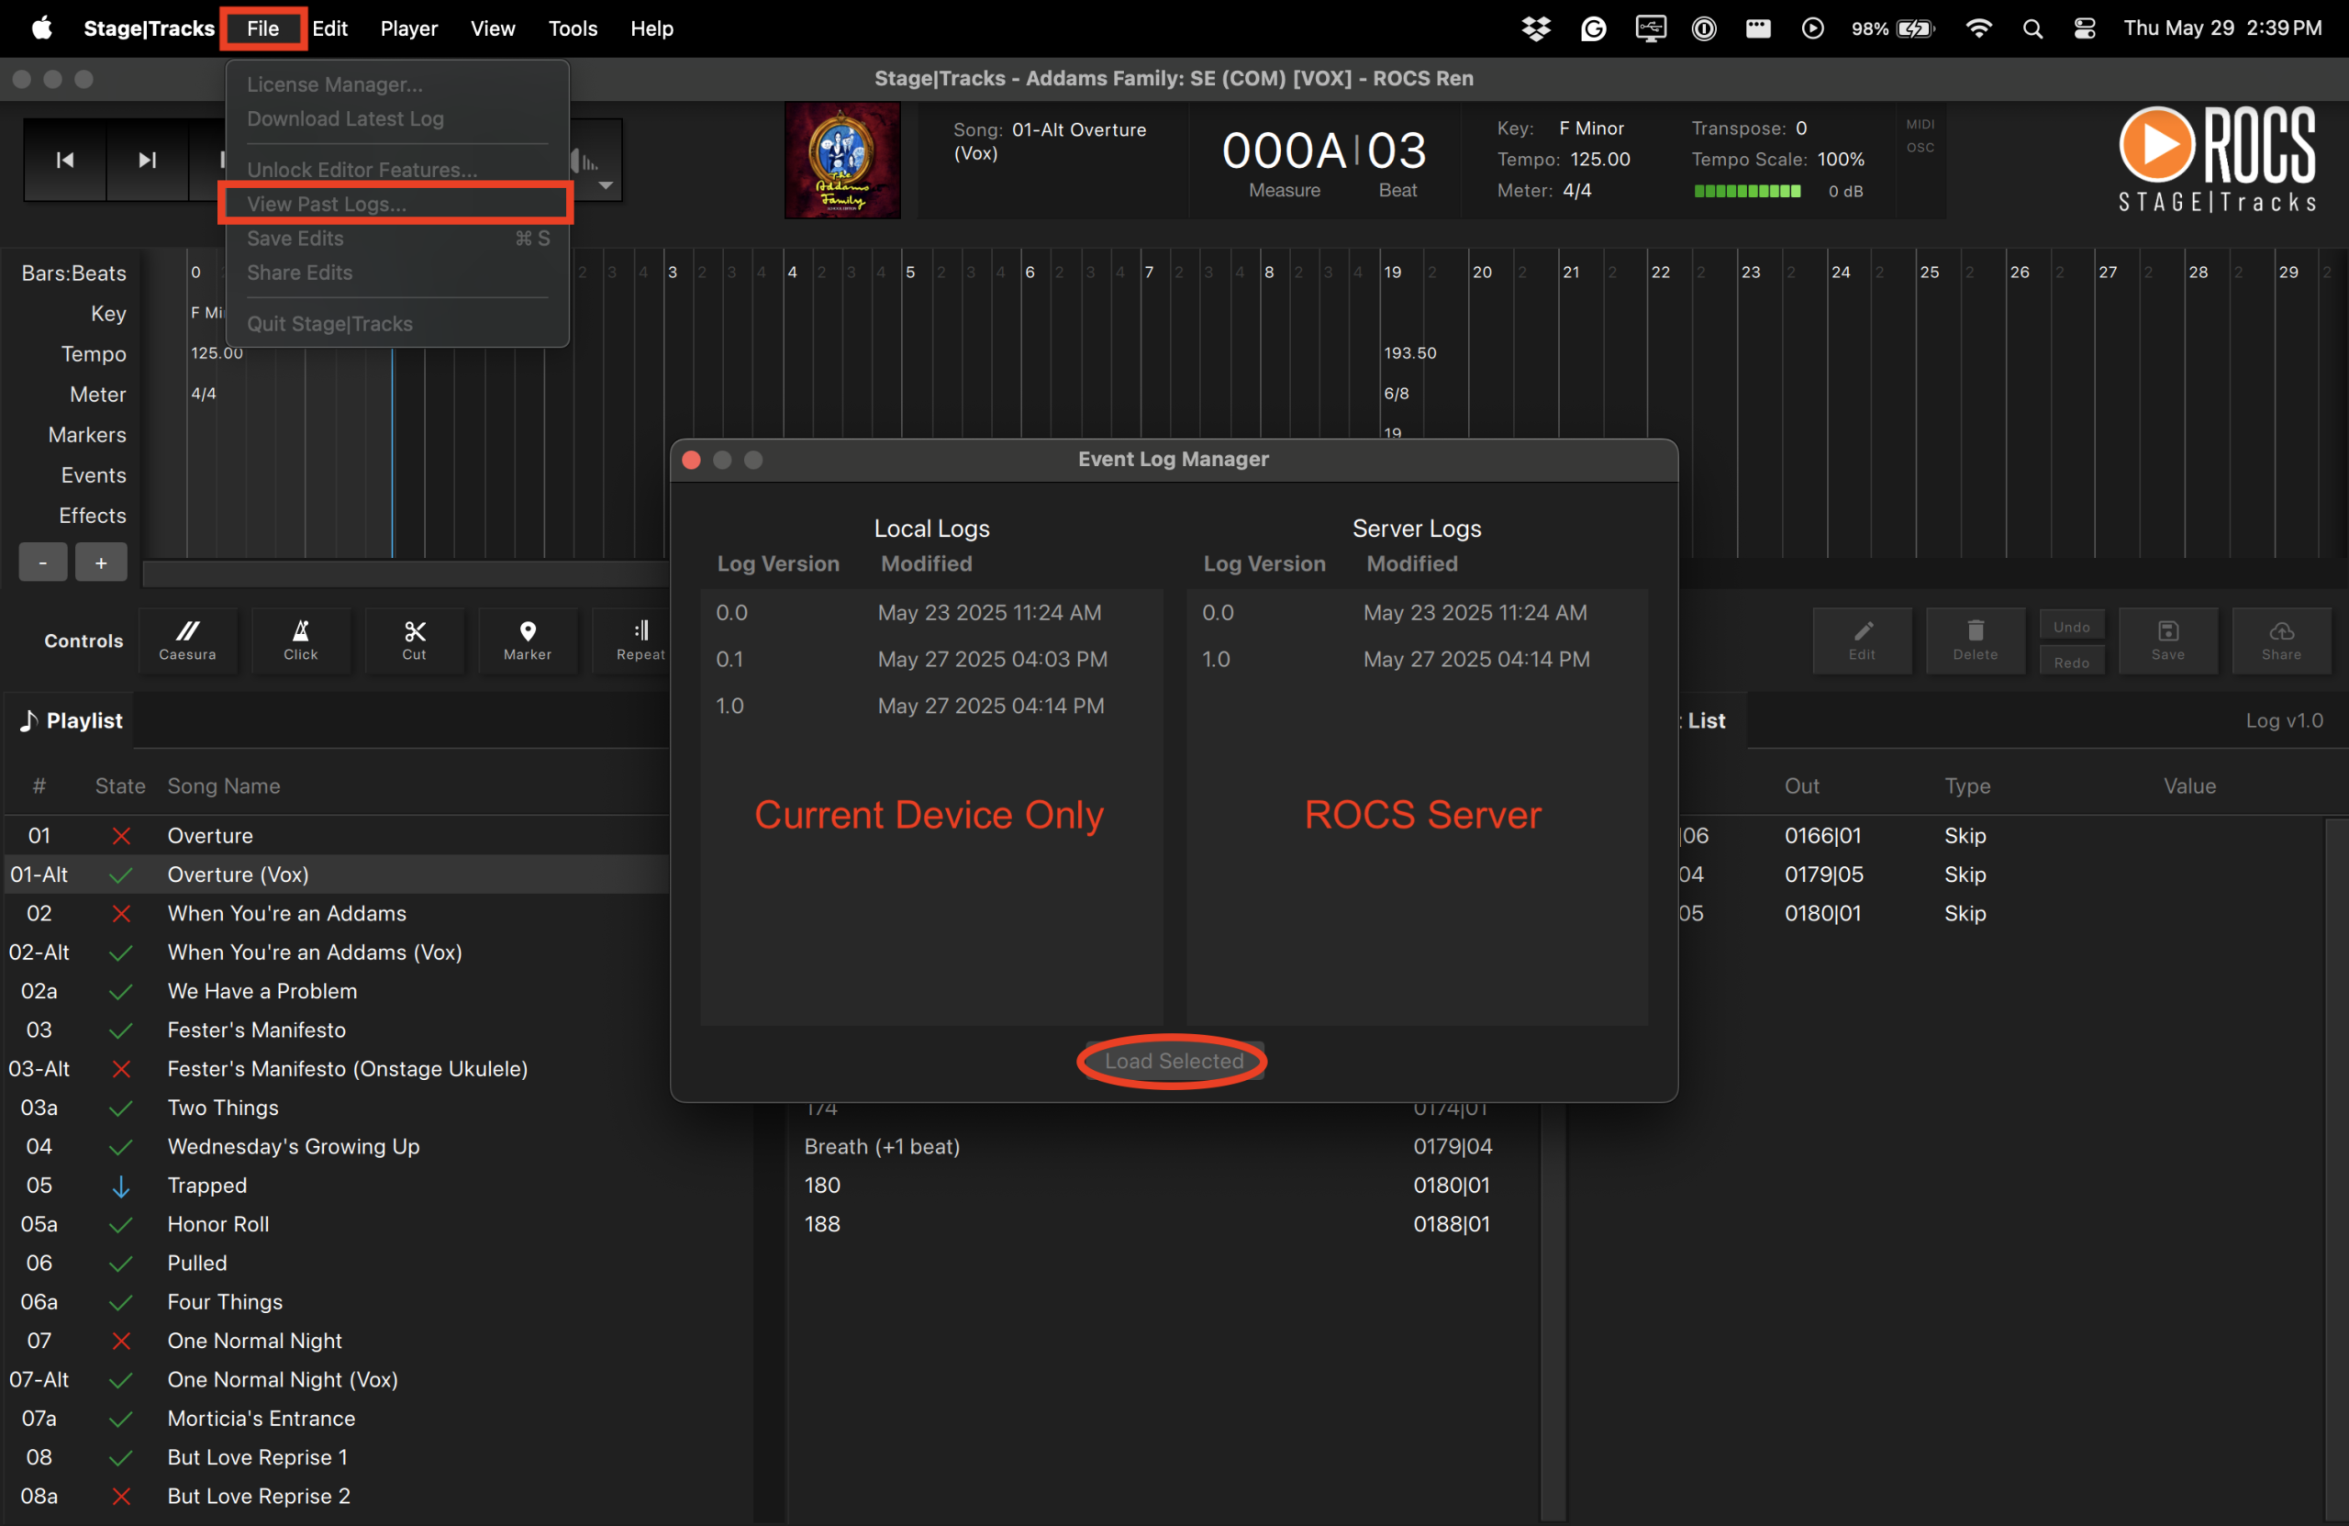Open the Edit menu
Viewport: 2349px width, 1526px height.
click(x=329, y=28)
